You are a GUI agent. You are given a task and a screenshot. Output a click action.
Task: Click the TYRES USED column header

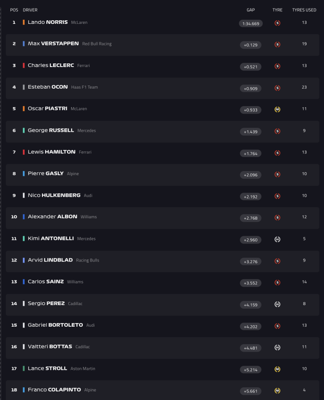pyautogui.click(x=304, y=10)
